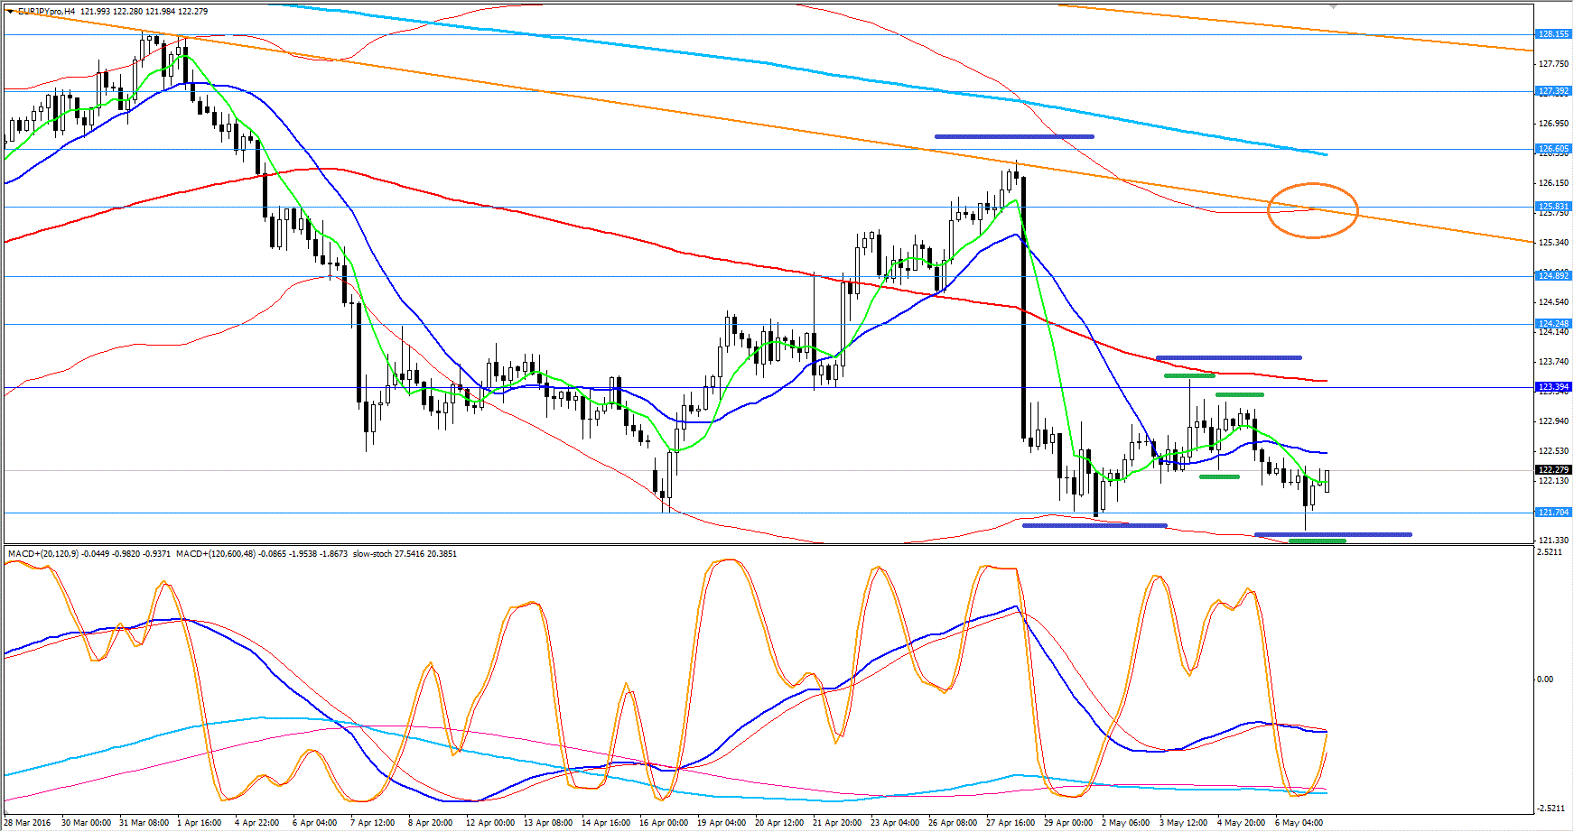Viewport: 1574px width, 832px height.
Task: Click the 8 Apr 20:00 time label
Action: click(431, 823)
